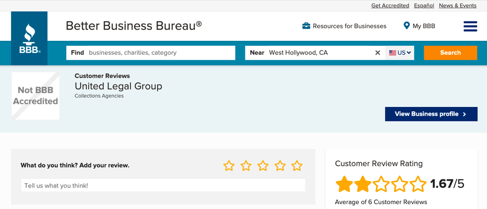Screen dimensions: 487x209
Task: Click the Get Accredited link
Action: pyautogui.click(x=390, y=6)
